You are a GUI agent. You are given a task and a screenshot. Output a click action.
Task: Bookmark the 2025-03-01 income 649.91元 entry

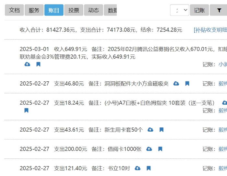(38, 64)
